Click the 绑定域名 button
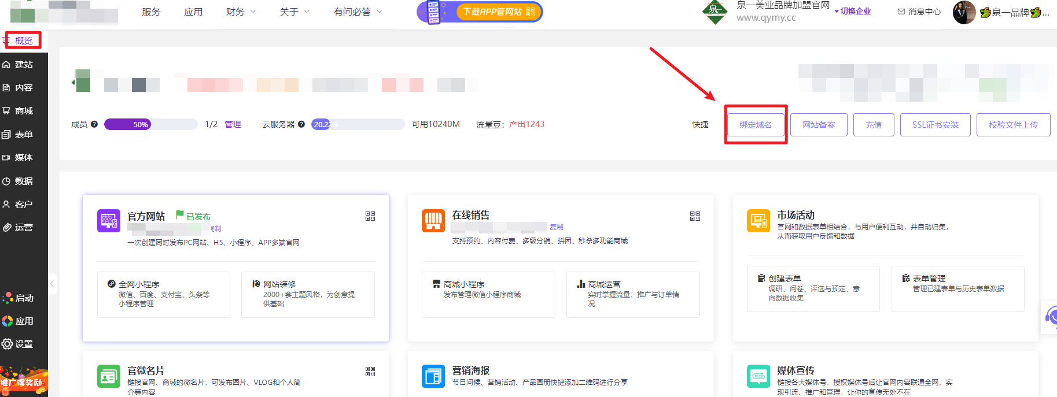The height and width of the screenshot is (397, 1057). 756,125
